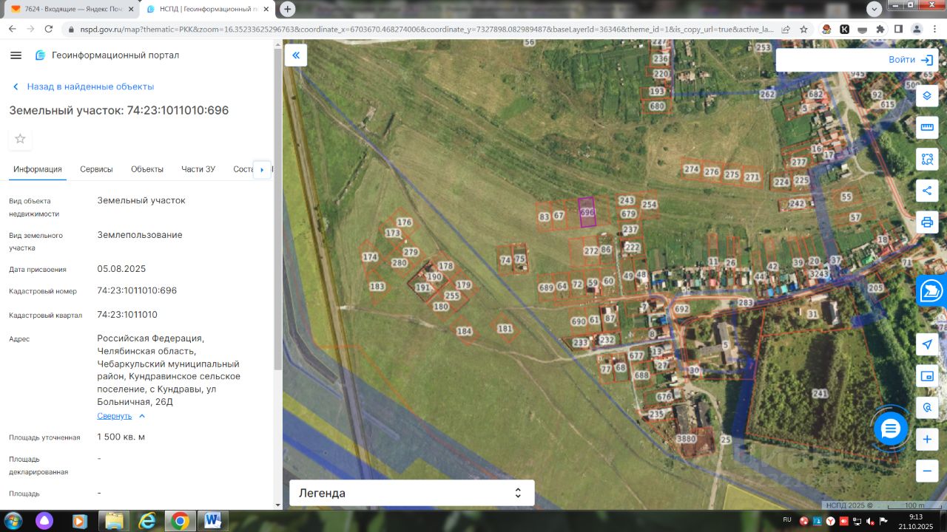Screen dimensions: 947x532
Task: Open the tab search dropdown arrow
Action: click(x=874, y=9)
